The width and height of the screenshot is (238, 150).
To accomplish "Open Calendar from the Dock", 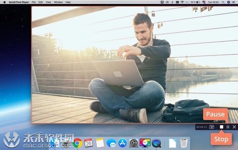I will 88,143.
